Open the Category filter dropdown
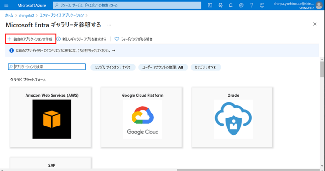Viewport: 325px width, 171px height. [206, 67]
